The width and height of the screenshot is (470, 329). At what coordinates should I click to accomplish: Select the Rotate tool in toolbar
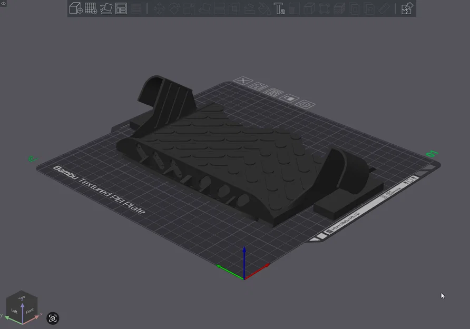[174, 8]
